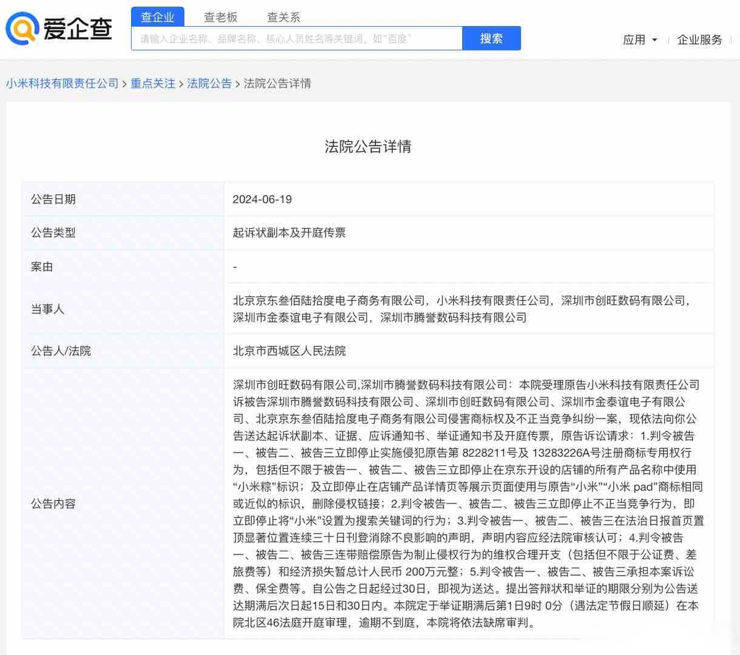Focus the company name search field
The height and width of the screenshot is (655, 740).
tap(297, 38)
